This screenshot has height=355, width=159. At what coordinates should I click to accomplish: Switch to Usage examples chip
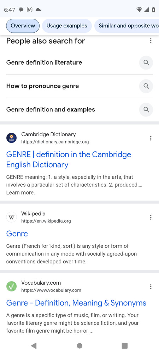tap(67, 26)
